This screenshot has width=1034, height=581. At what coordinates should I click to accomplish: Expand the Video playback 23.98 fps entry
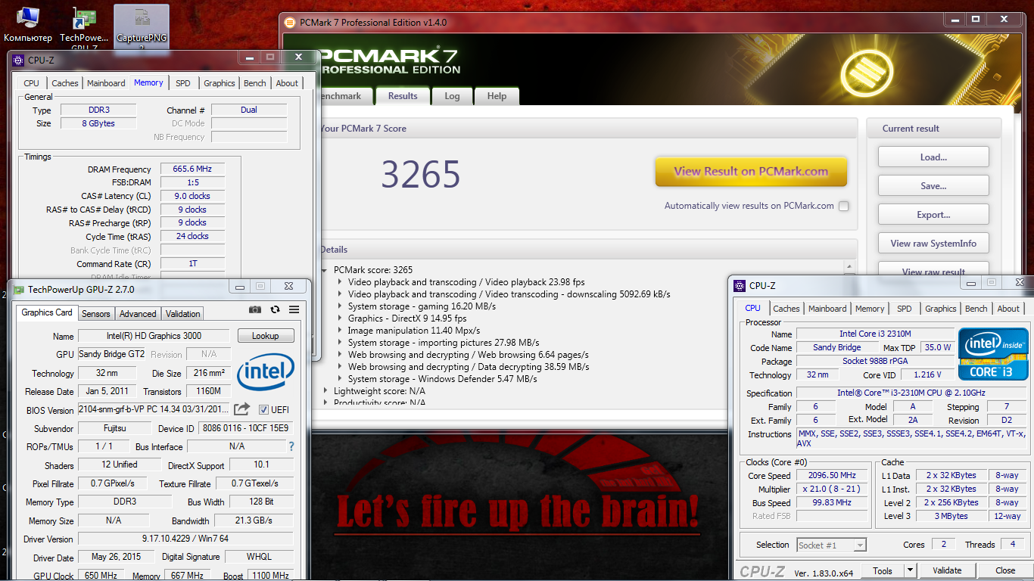click(x=339, y=282)
